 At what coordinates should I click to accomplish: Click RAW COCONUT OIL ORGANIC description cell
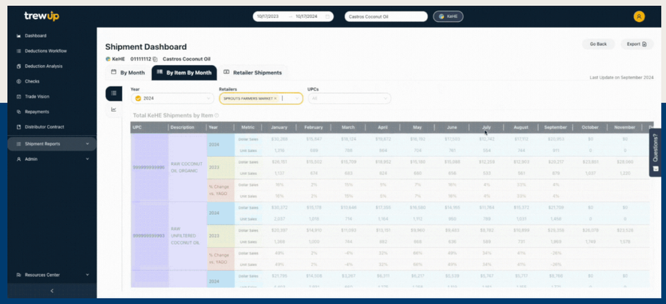click(x=187, y=167)
